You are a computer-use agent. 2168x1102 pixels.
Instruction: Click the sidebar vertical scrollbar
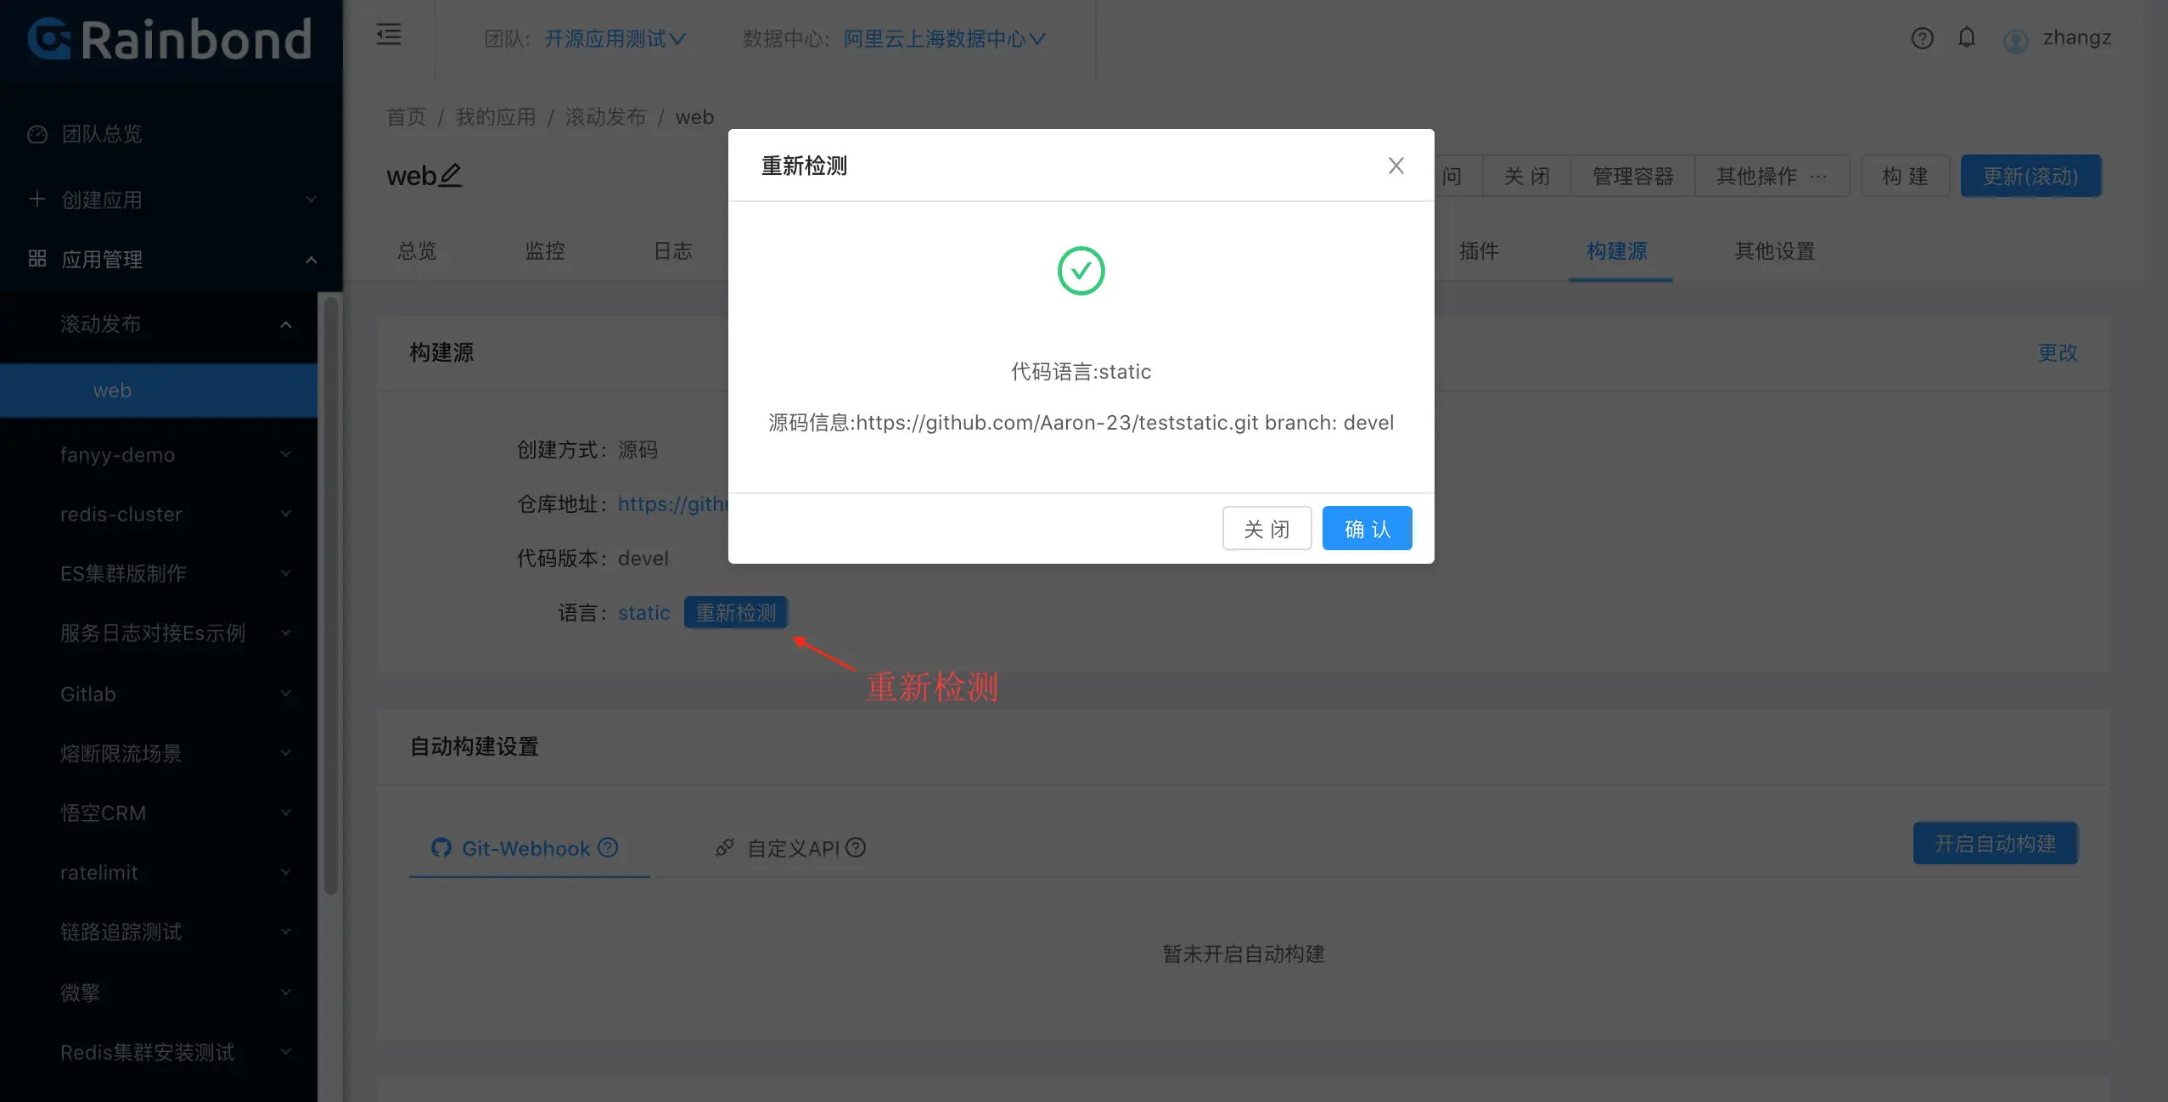tap(331, 594)
